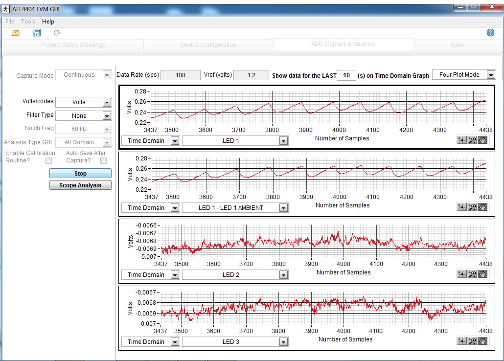
Task: Select zoom tool on LED 1 AMBIENT plot
Action: [472, 207]
